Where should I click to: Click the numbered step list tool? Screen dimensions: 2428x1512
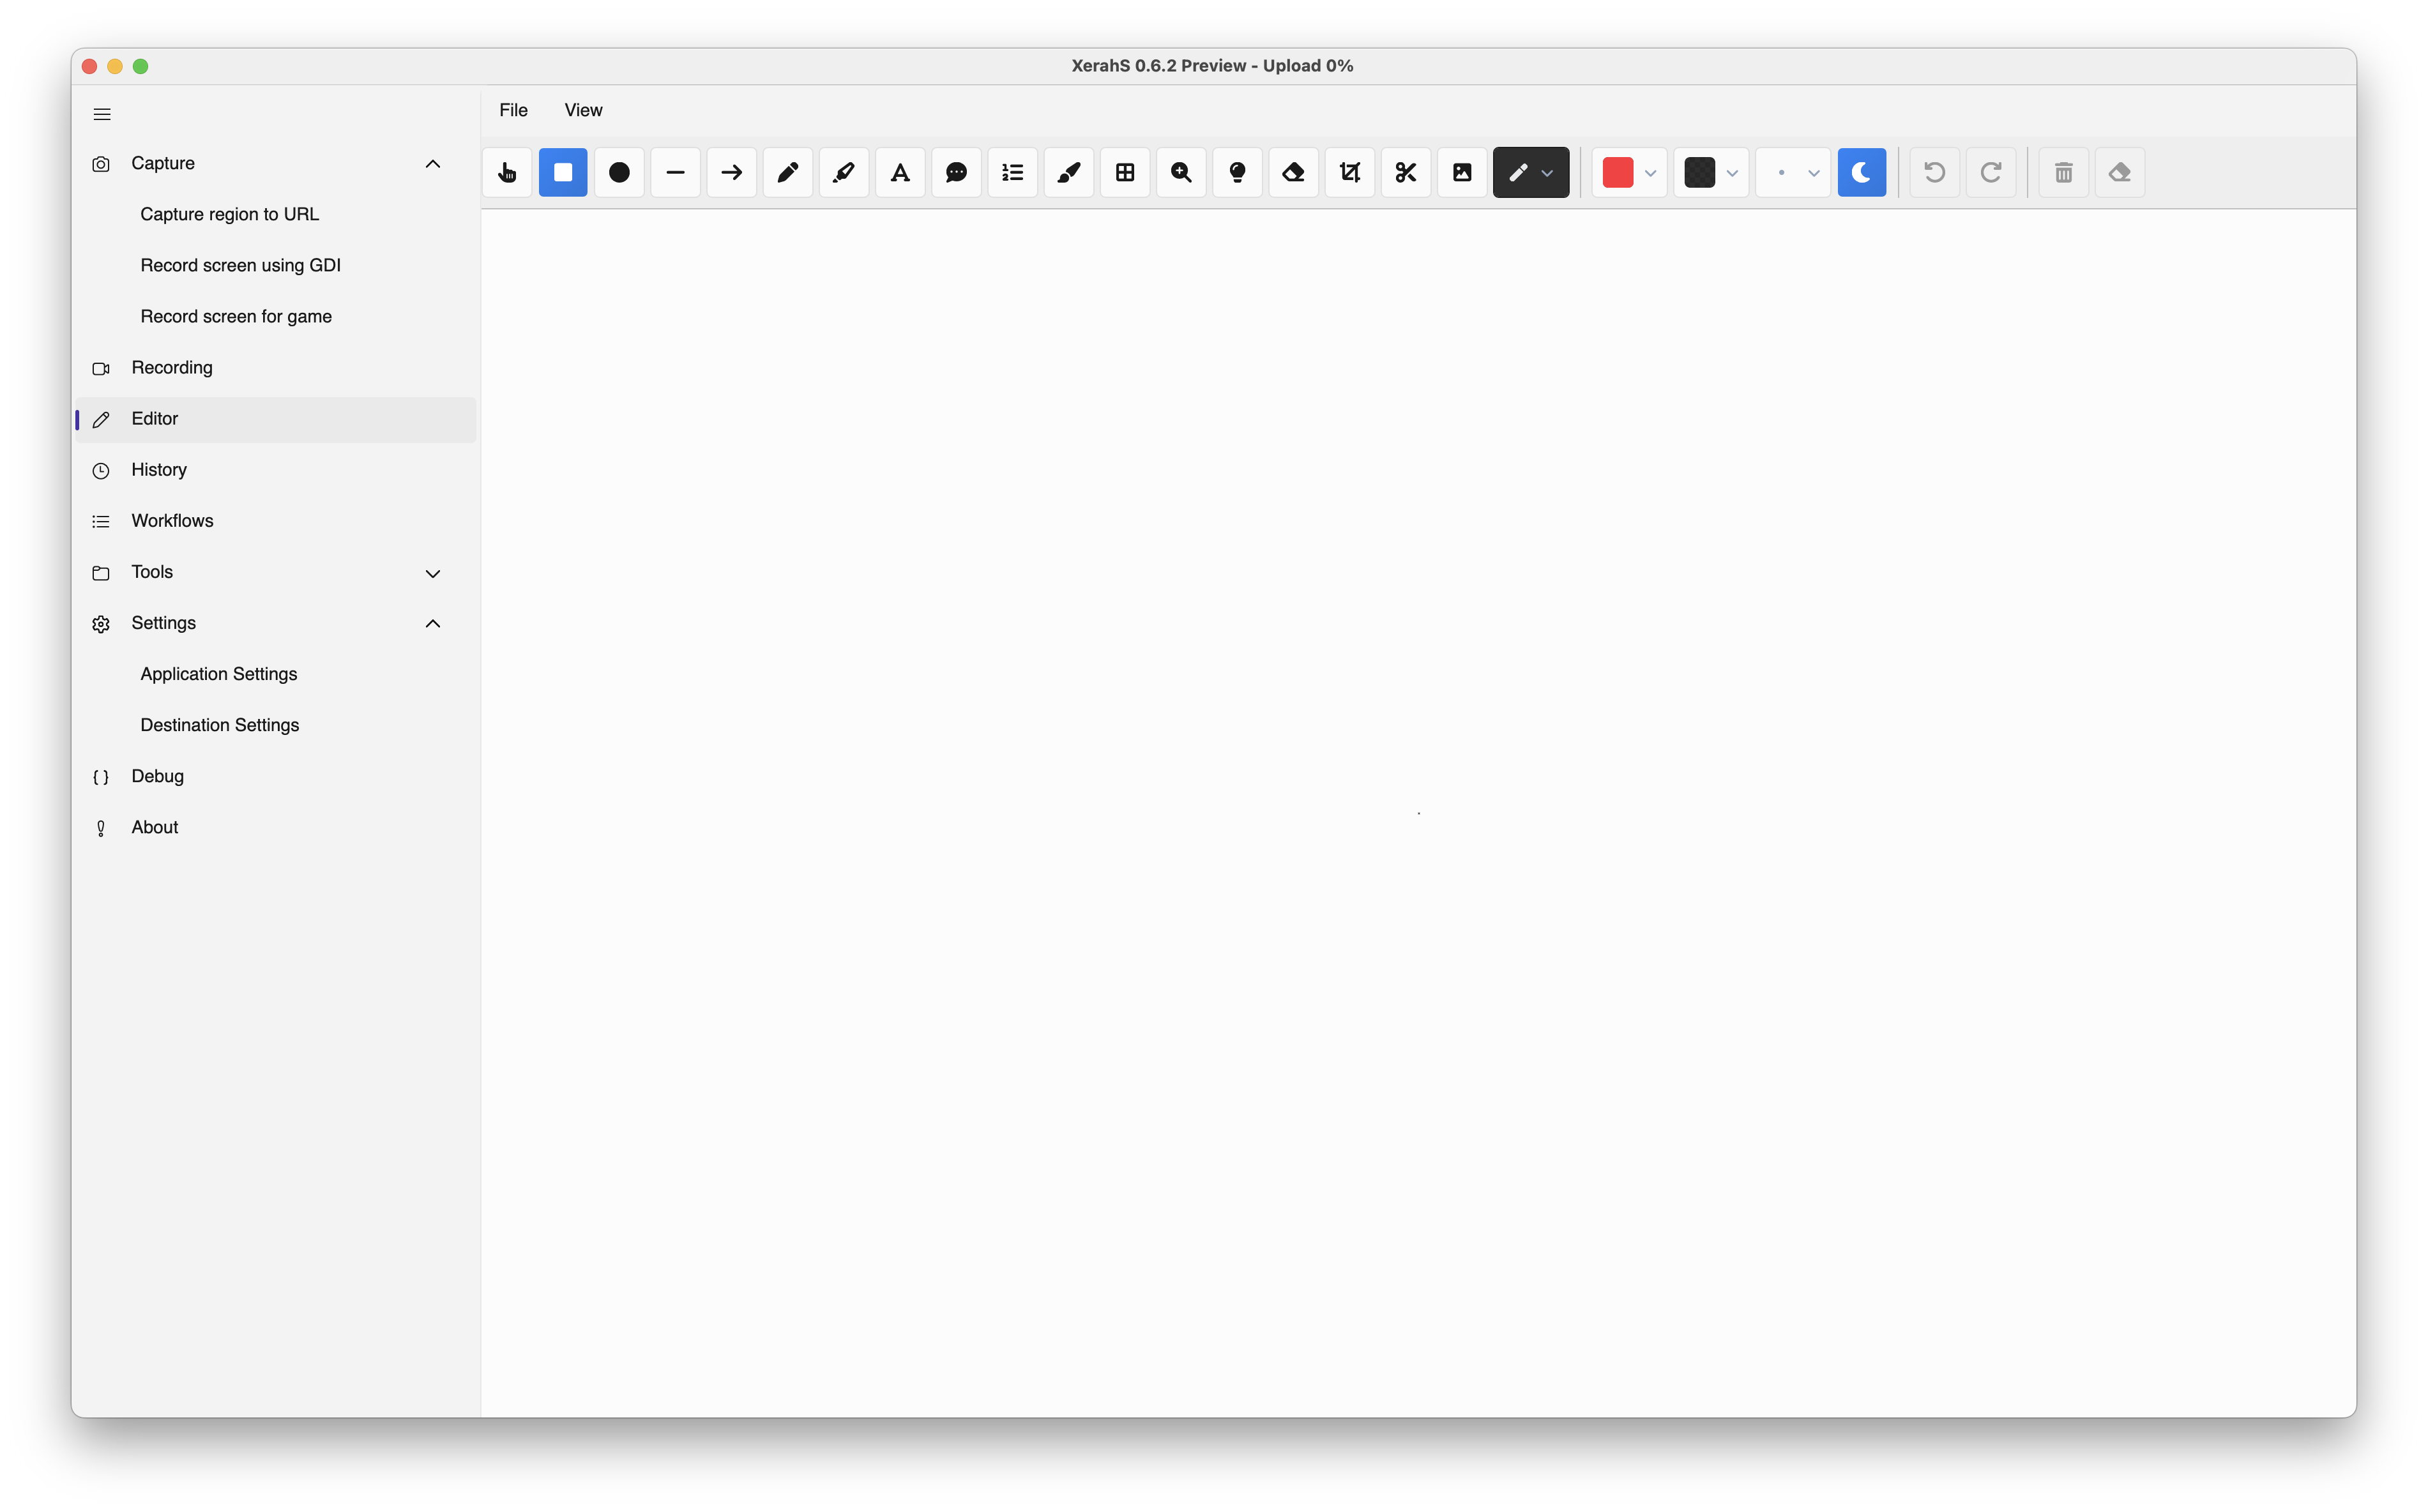pyautogui.click(x=1012, y=173)
